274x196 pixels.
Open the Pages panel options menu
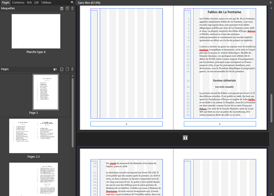pos(72,3)
